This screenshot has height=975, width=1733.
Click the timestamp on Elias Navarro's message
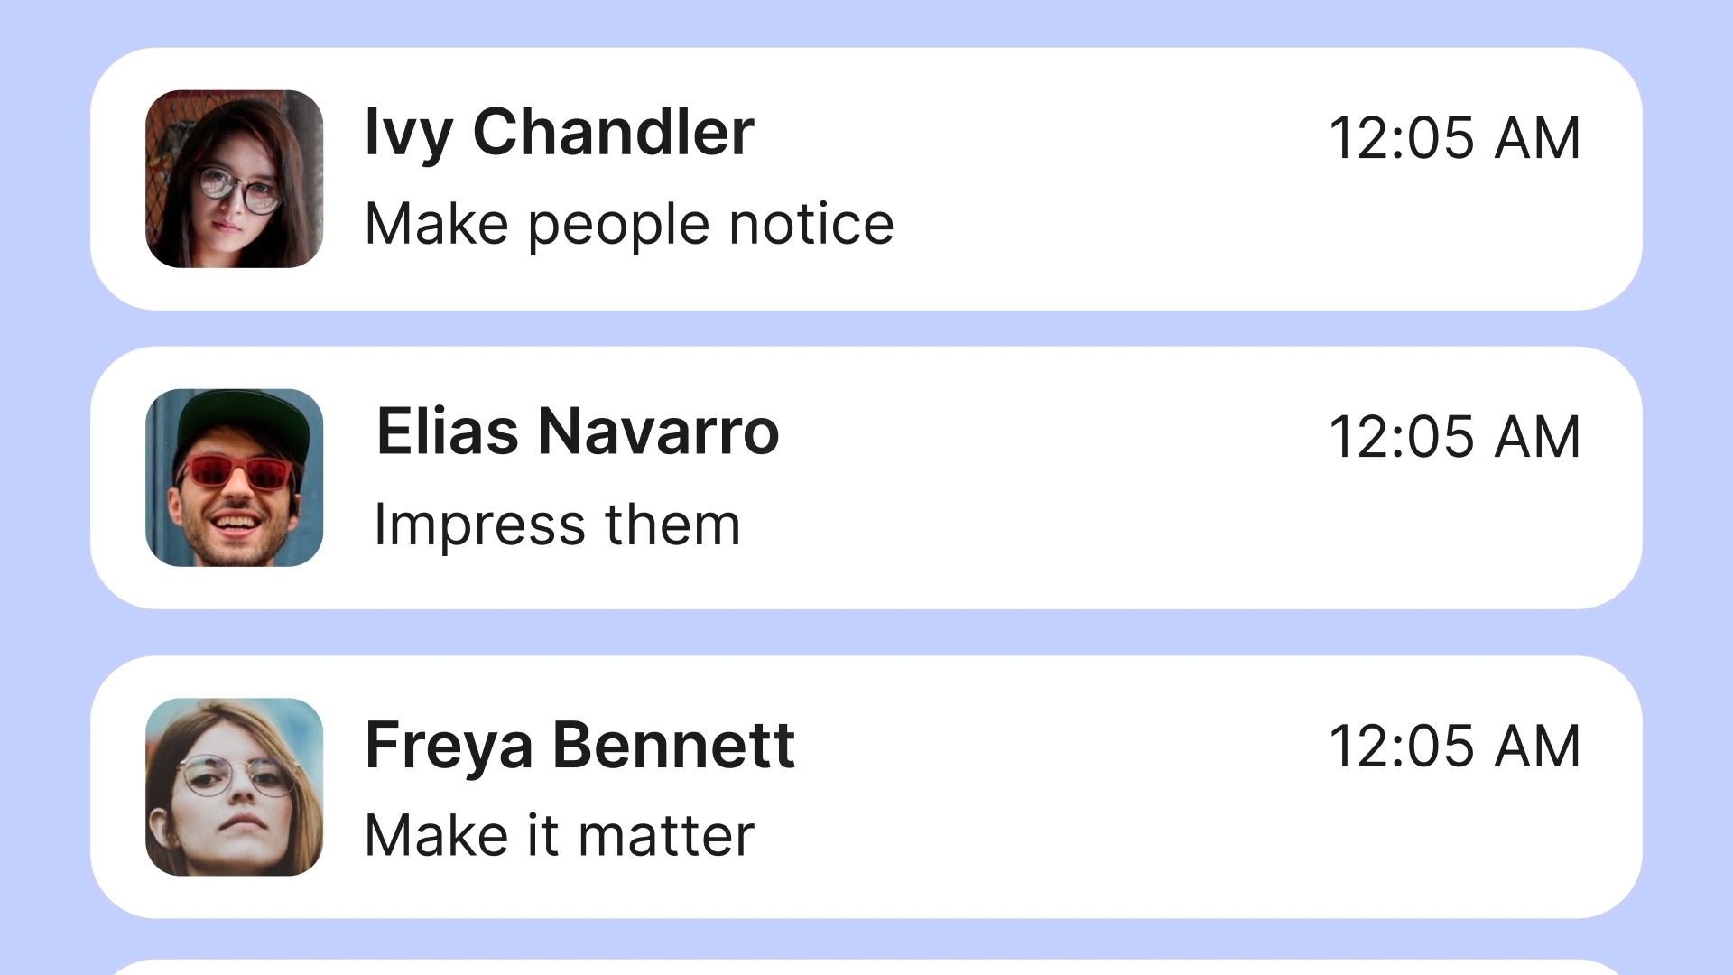pos(1454,437)
